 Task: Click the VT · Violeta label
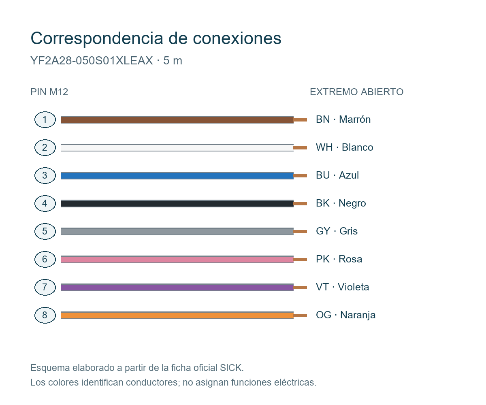pyautogui.click(x=343, y=287)
